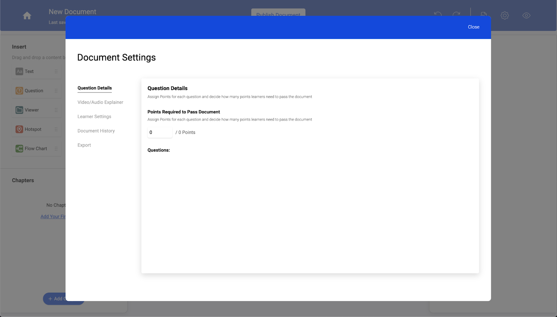The width and height of the screenshot is (557, 317).
Task: Click the Insert heading in sidebar
Action: (19, 47)
